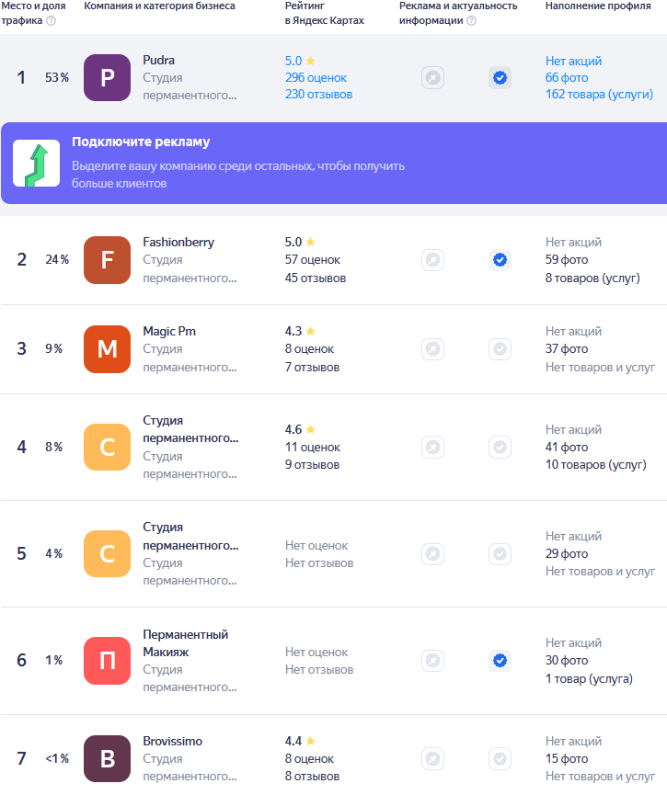The image size is (667, 795).
Task: Click Fashionberry's 45 отзывов text
Action: (x=316, y=278)
